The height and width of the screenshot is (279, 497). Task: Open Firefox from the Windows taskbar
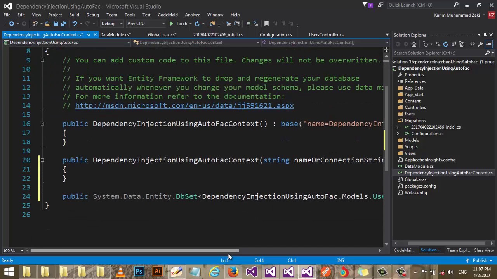(x=233, y=272)
